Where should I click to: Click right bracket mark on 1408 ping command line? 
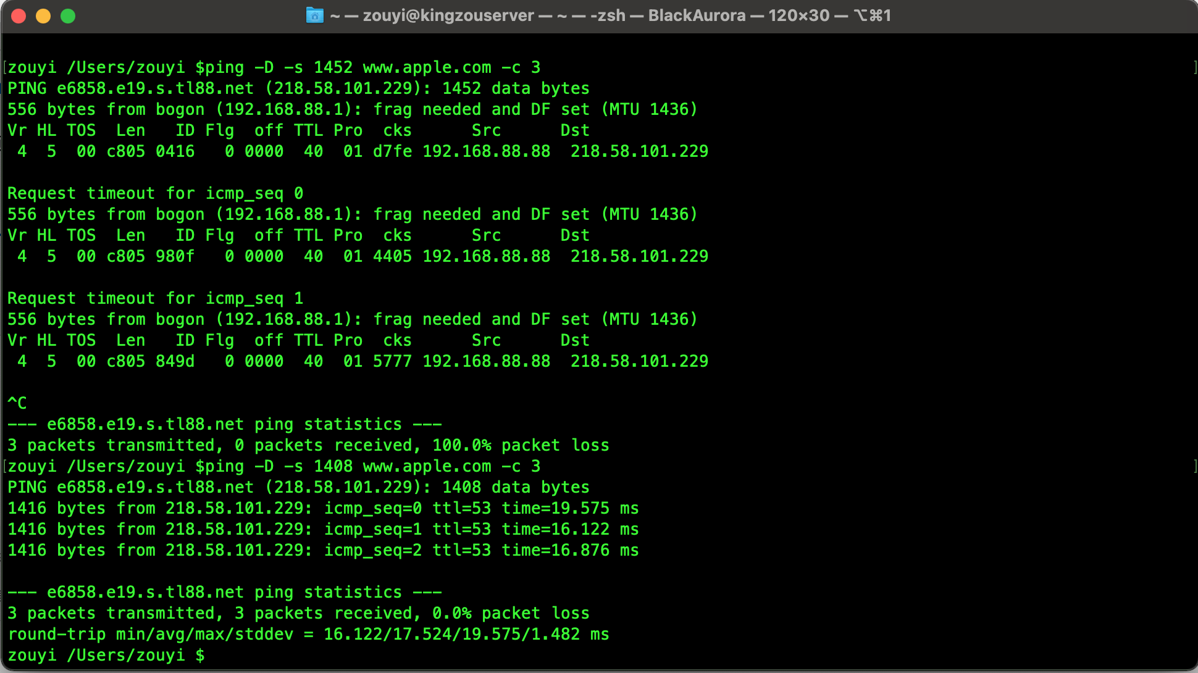1194,466
